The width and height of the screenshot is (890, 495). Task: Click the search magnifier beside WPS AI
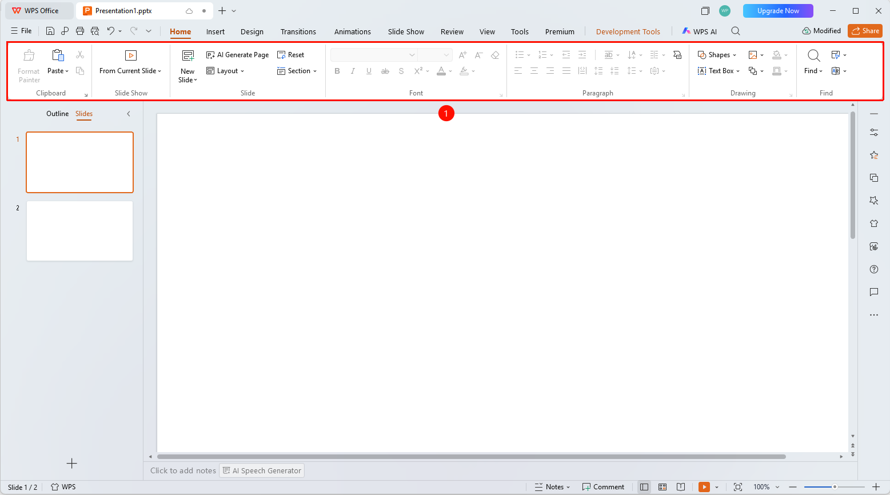(x=736, y=31)
